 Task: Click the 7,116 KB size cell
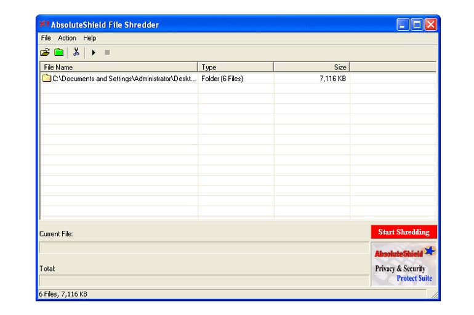coord(332,79)
